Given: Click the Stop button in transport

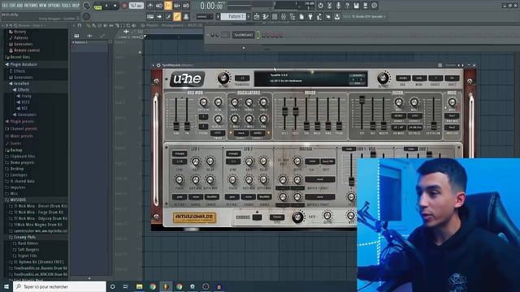Looking at the screenshot, I should pos(115,6).
